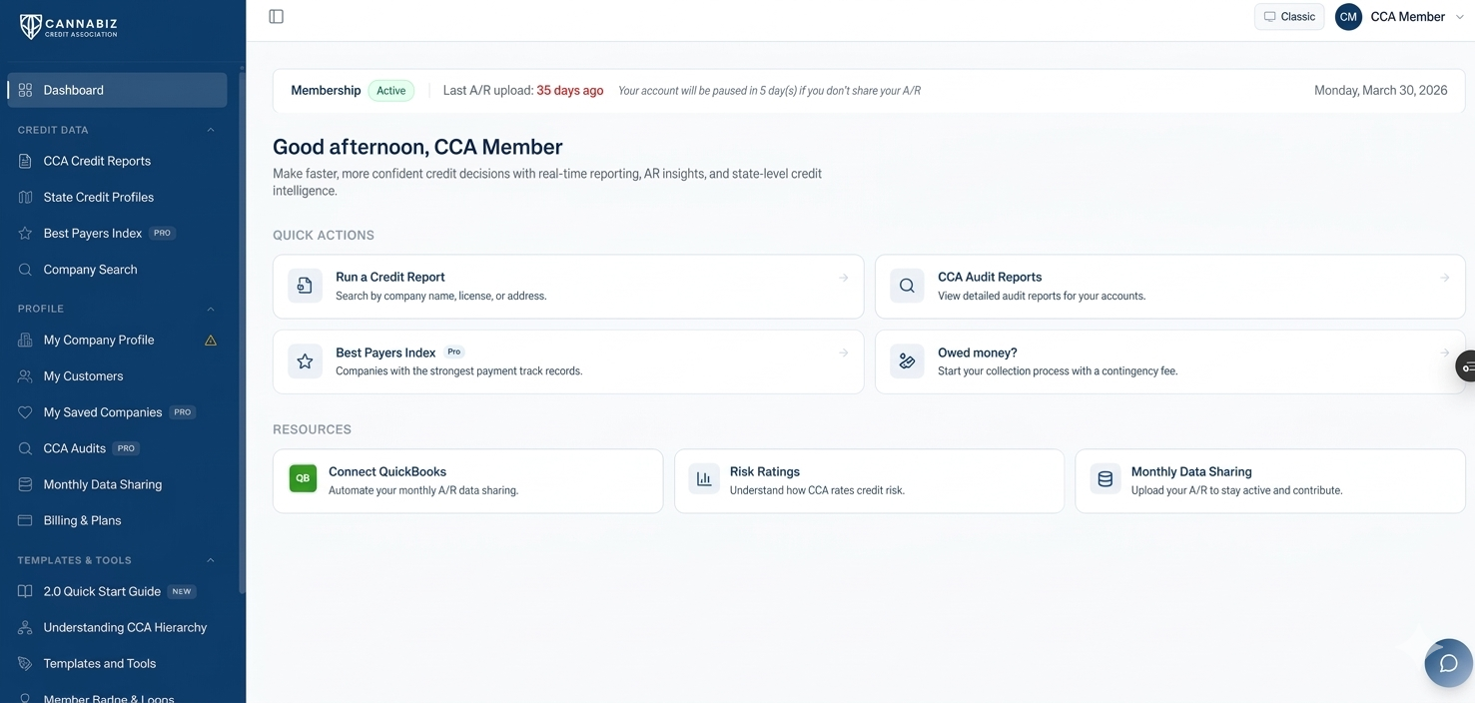Image resolution: width=1475 pixels, height=703 pixels.
Task: Click the Understanding CCA Hierarchy tree icon
Action: click(25, 627)
